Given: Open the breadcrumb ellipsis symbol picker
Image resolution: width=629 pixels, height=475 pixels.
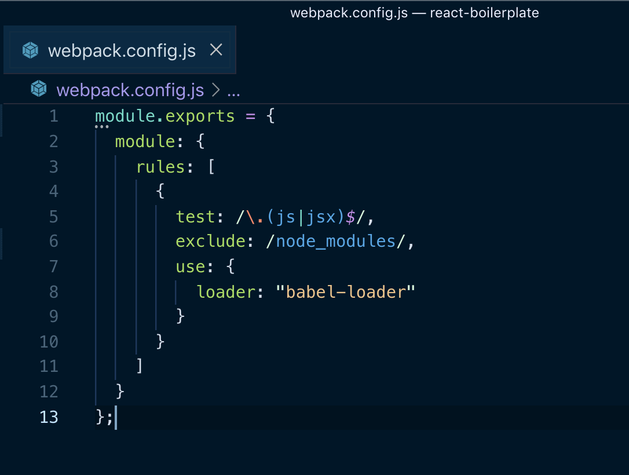Looking at the screenshot, I should (234, 90).
